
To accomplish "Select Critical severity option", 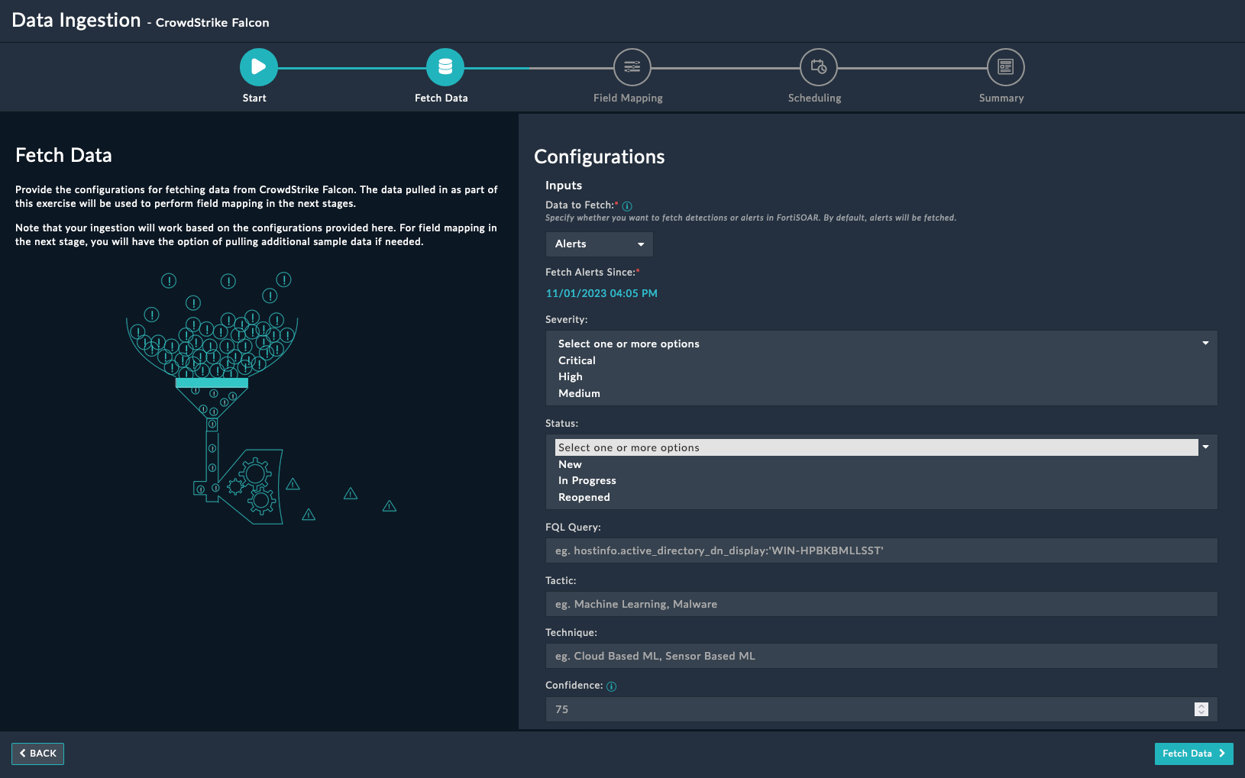I will click(x=577, y=360).
